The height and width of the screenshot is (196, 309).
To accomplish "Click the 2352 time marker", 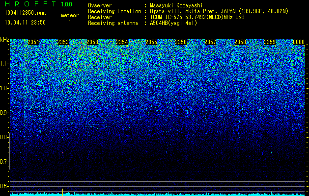I will (63, 42).
